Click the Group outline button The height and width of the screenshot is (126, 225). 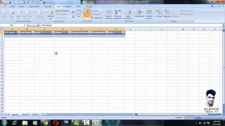(159, 14)
